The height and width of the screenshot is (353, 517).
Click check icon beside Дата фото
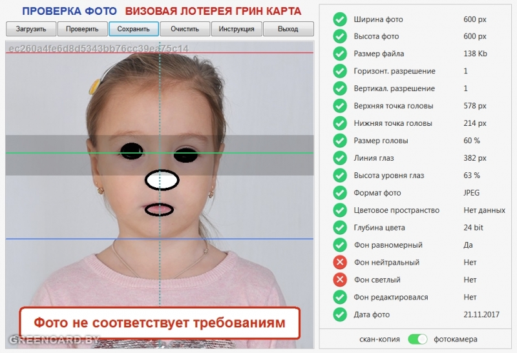(x=340, y=314)
